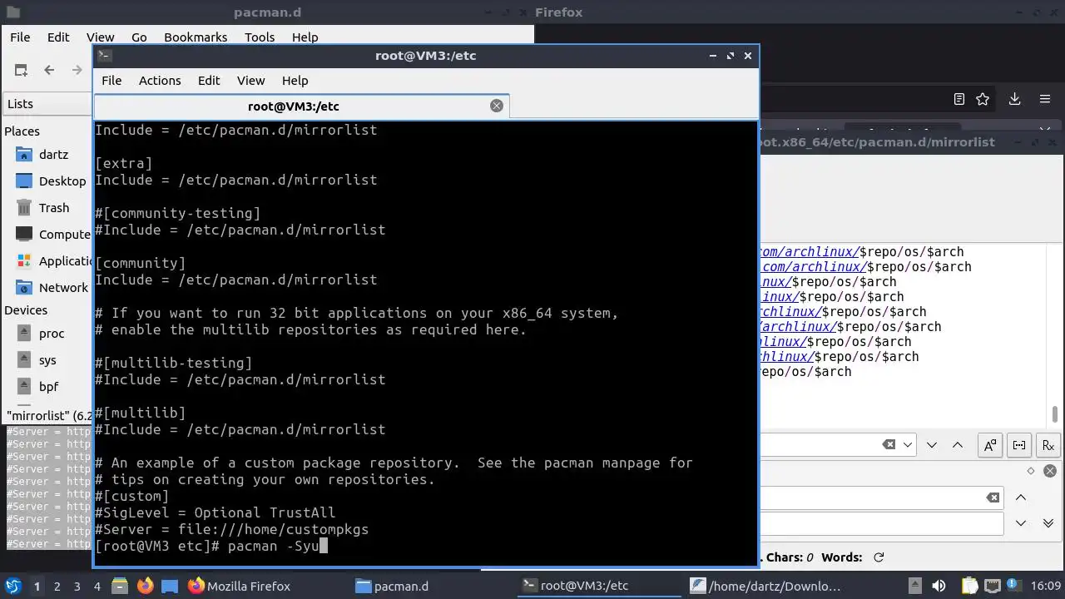Image resolution: width=1065 pixels, height=599 pixels.
Task: Open the system start menu
Action: click(13, 586)
